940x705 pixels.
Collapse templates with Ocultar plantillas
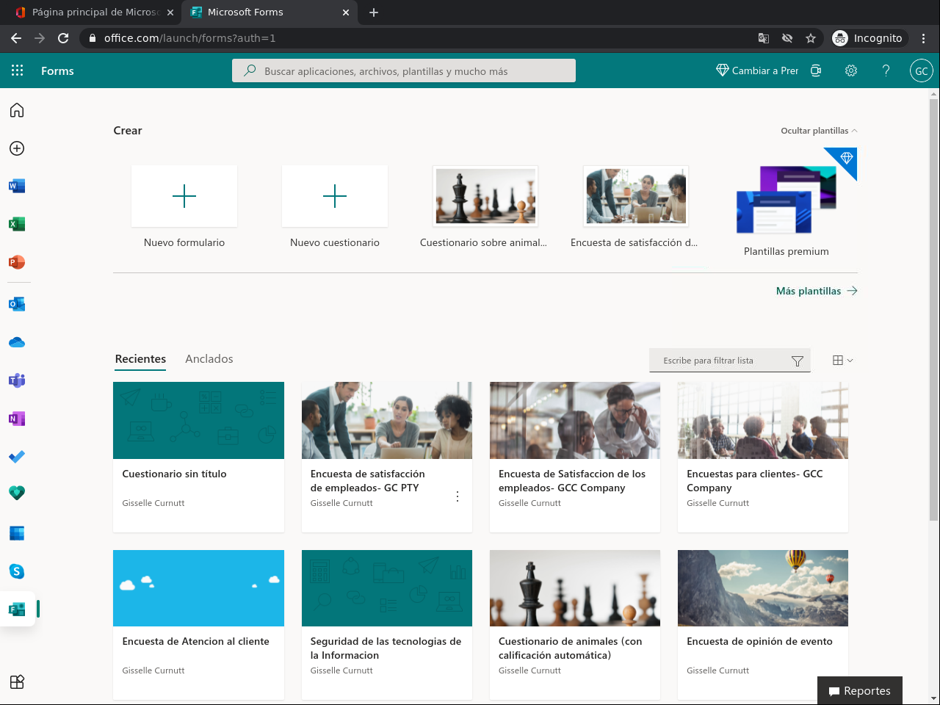pos(818,131)
